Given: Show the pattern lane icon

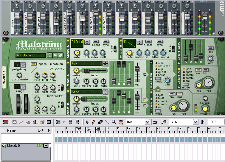Looking at the screenshot, I should (42, 122).
